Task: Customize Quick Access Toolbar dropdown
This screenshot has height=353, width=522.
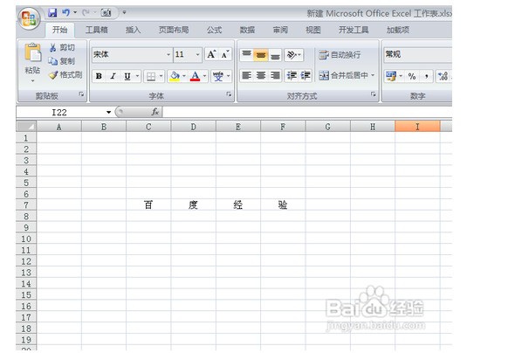Action: pyautogui.click(x=124, y=12)
